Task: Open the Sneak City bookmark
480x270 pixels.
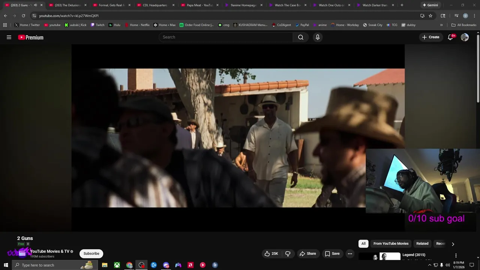Action: click(373, 25)
